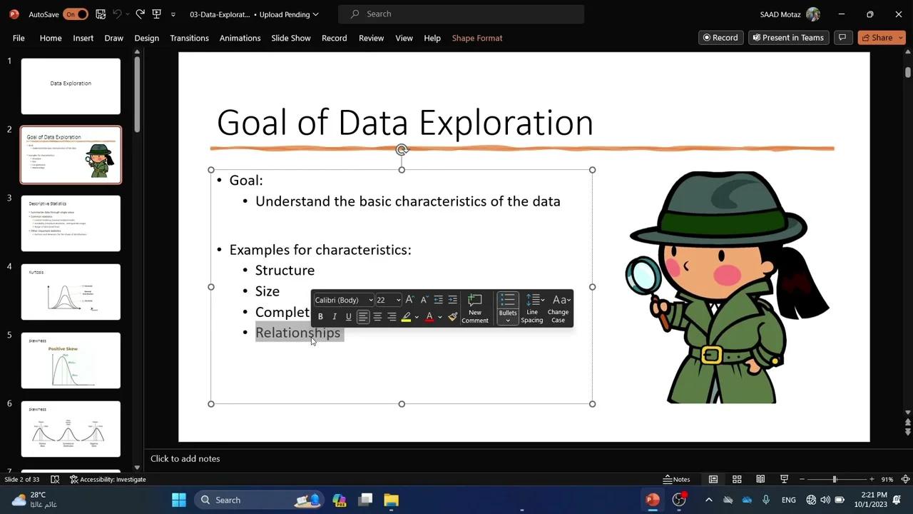The width and height of the screenshot is (913, 514).
Task: Click Present in Teams button
Action: point(788,37)
